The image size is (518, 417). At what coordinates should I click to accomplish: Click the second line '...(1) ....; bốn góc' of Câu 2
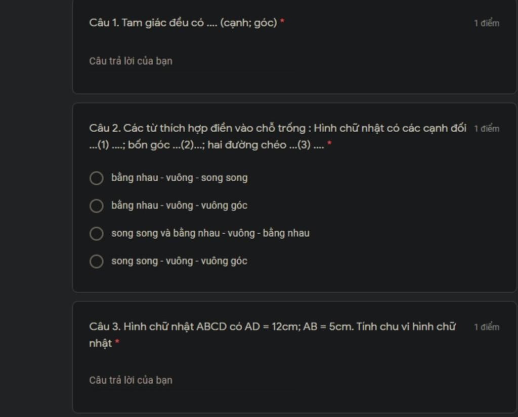tap(206, 145)
